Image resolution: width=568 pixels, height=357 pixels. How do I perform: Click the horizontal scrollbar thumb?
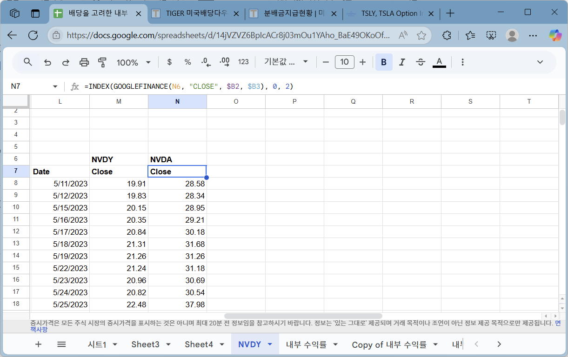coord(303,316)
